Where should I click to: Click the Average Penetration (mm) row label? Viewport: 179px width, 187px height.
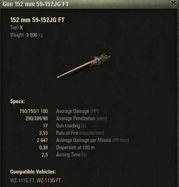tap(81, 118)
